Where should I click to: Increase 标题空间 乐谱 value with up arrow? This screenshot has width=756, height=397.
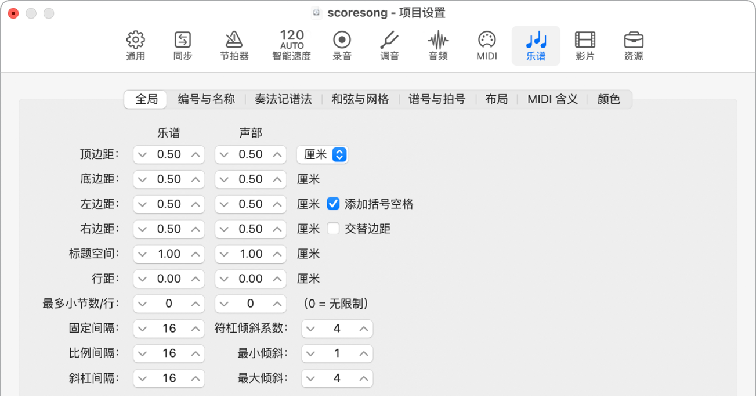(x=196, y=254)
